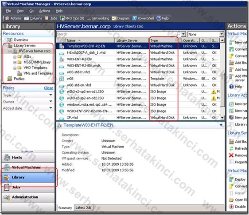Open the Administration navigation button
This screenshot has width=249, height=215.
coord(28,197)
